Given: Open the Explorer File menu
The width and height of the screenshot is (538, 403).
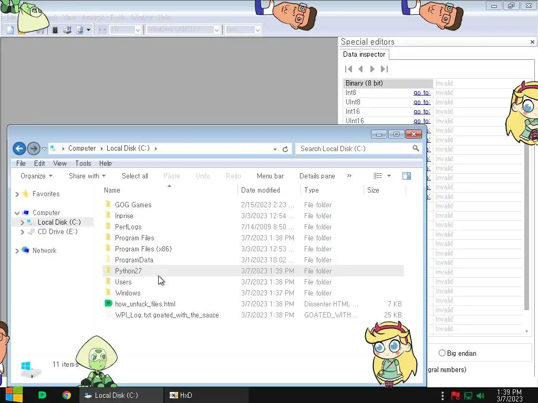Looking at the screenshot, I should tap(21, 164).
